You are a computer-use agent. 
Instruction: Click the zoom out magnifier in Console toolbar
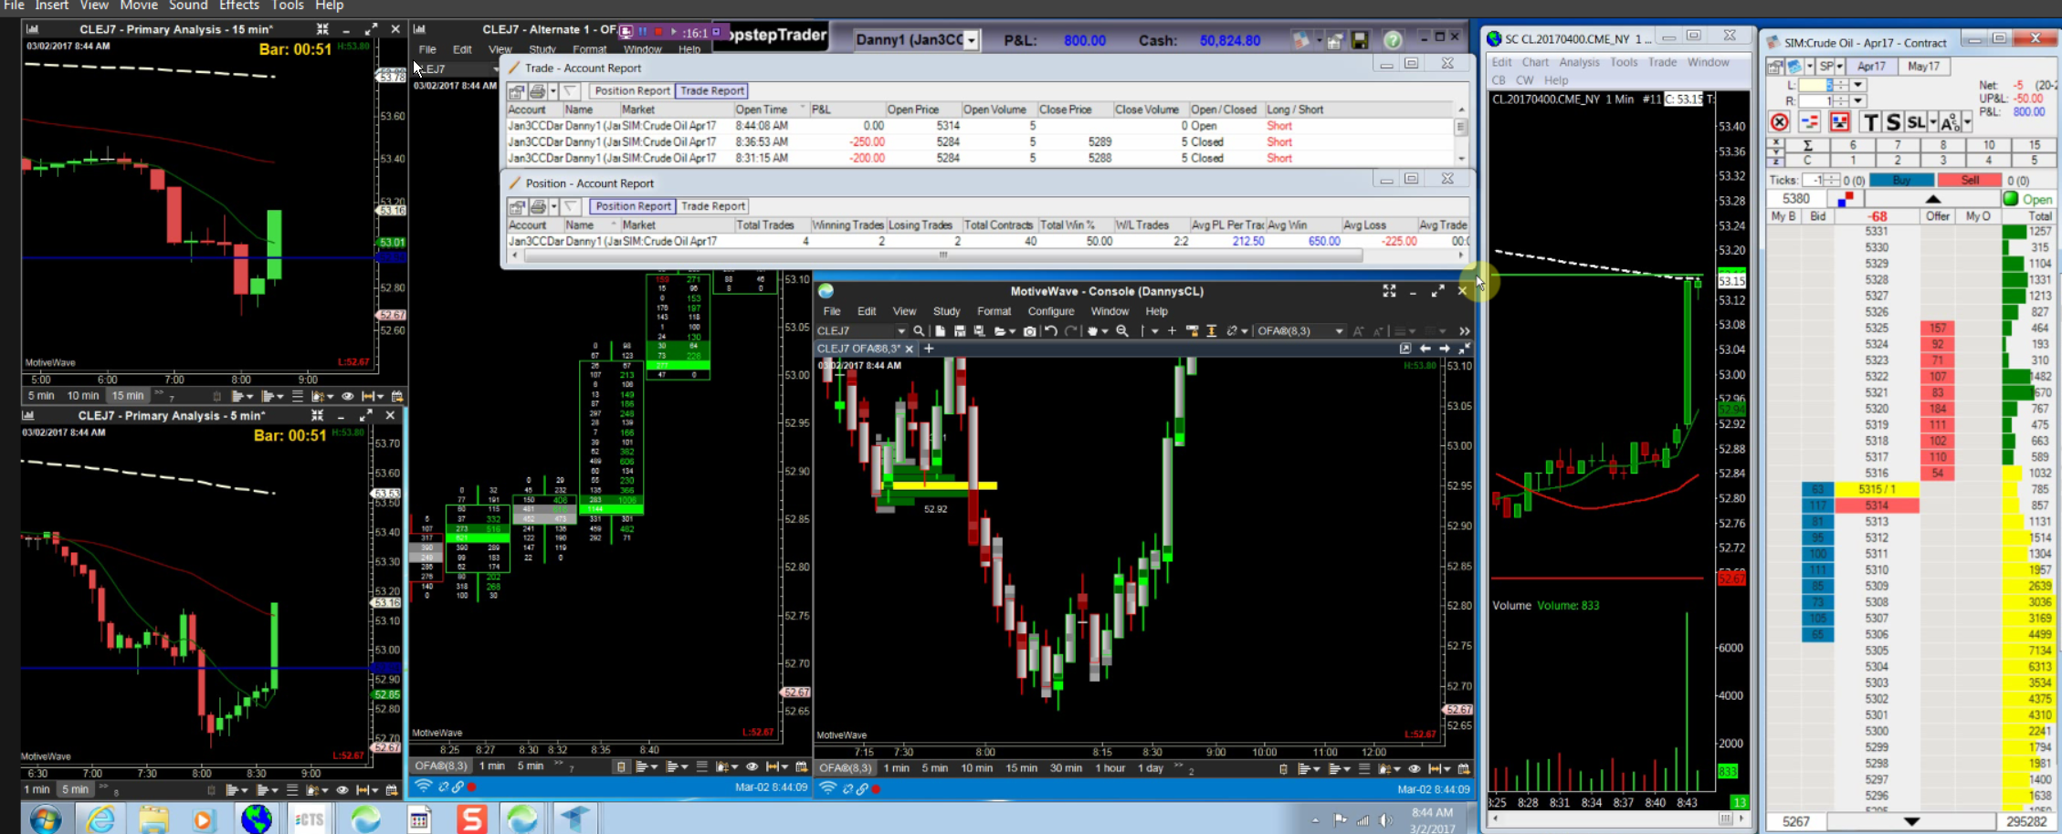coord(1122,331)
